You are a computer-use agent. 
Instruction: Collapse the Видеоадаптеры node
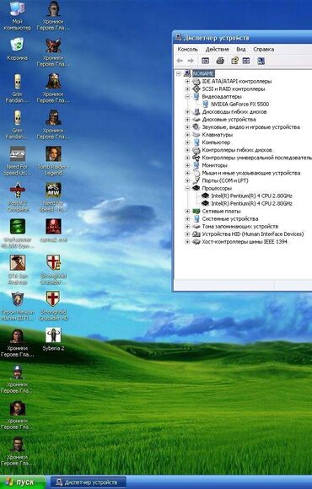pyautogui.click(x=187, y=97)
